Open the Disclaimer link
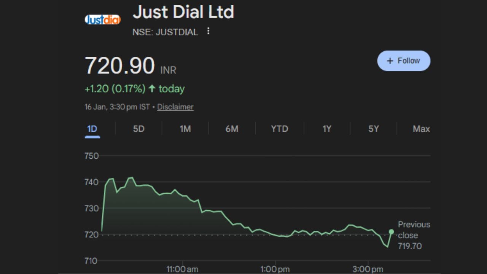Screen dimensions: 487x274 tap(175, 107)
